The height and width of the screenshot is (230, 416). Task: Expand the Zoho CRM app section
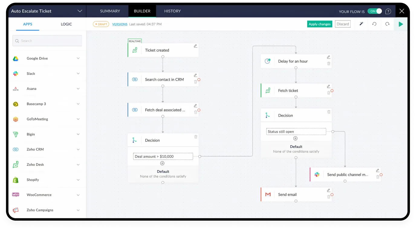click(x=78, y=150)
